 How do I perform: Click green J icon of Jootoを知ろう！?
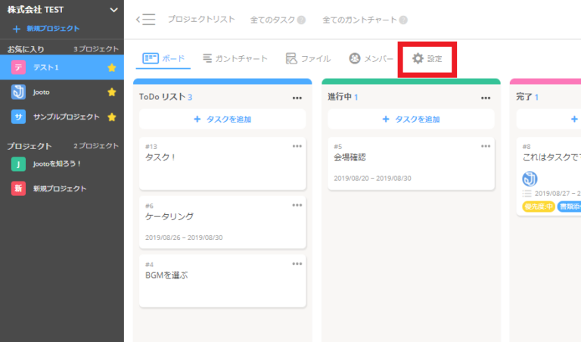pos(18,163)
